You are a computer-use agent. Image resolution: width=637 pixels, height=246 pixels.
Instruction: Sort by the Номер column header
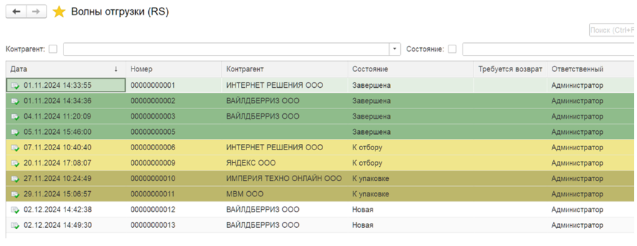[174, 69]
